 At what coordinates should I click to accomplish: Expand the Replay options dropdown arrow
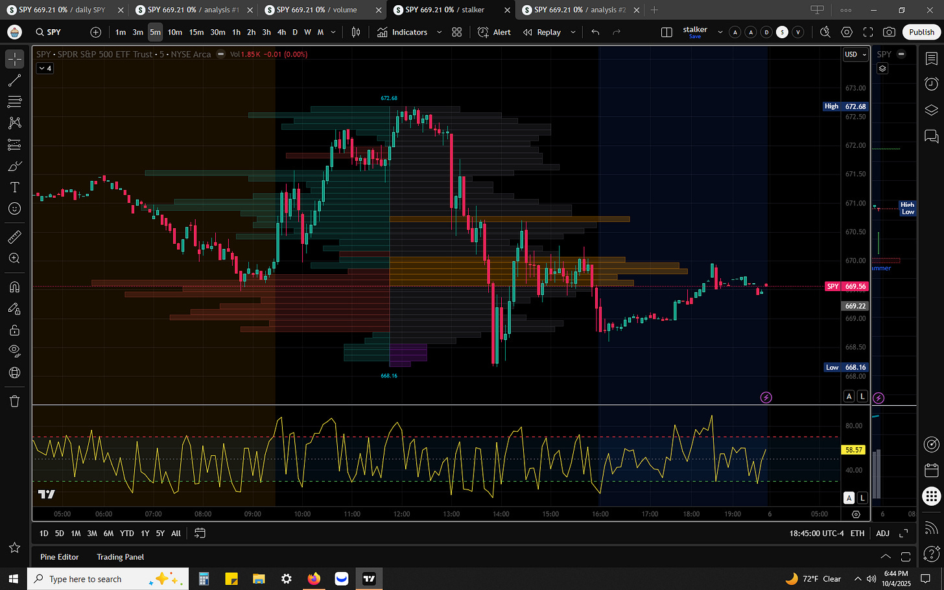572,32
